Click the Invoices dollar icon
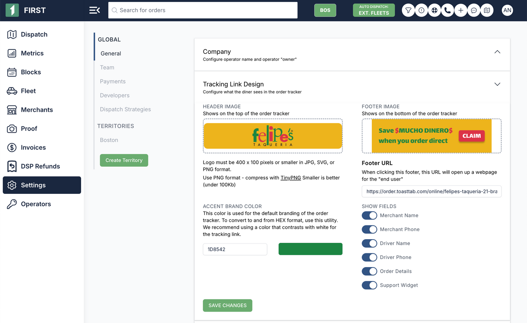 click(12, 147)
